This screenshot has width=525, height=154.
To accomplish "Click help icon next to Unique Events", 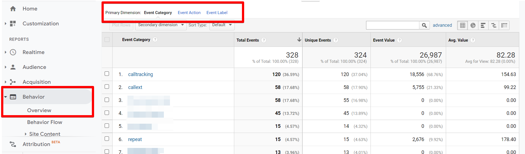I will 336,40.
